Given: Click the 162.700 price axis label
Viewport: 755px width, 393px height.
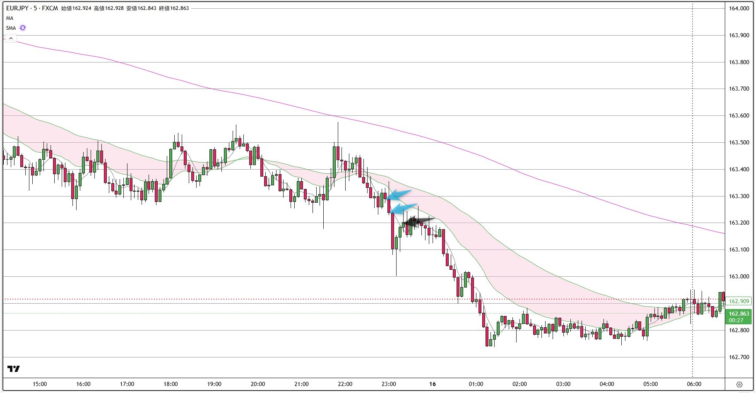Looking at the screenshot, I should tap(739, 357).
